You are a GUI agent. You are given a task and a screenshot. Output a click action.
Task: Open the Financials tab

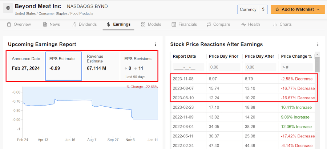click(184, 24)
